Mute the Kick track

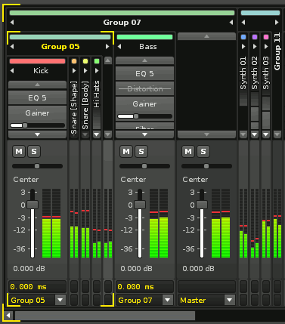(19, 152)
